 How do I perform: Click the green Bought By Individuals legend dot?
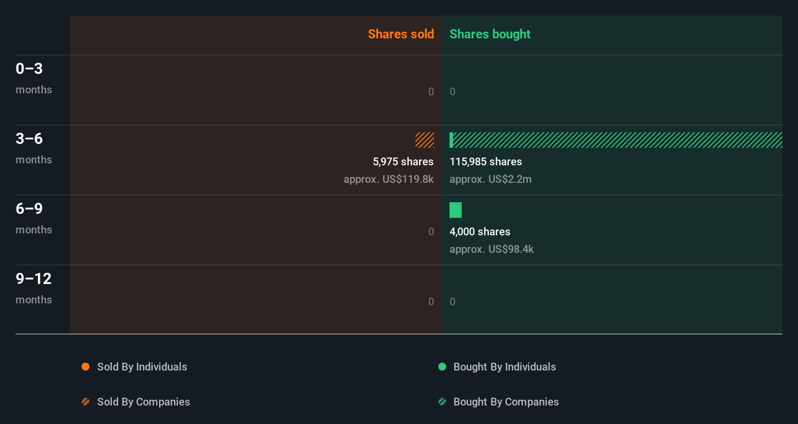pyautogui.click(x=442, y=367)
